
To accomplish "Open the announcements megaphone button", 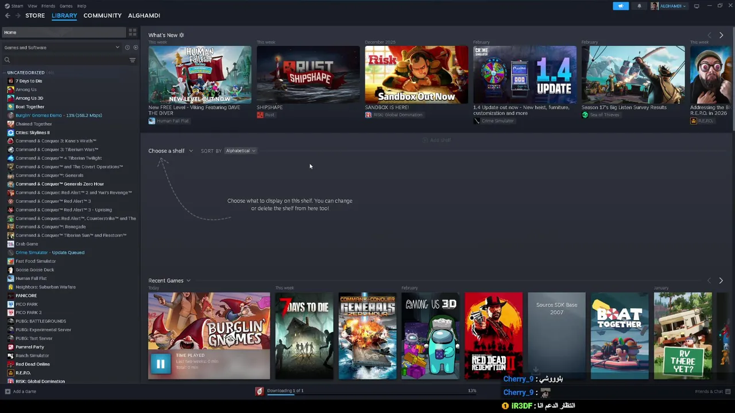I will (621, 6).
